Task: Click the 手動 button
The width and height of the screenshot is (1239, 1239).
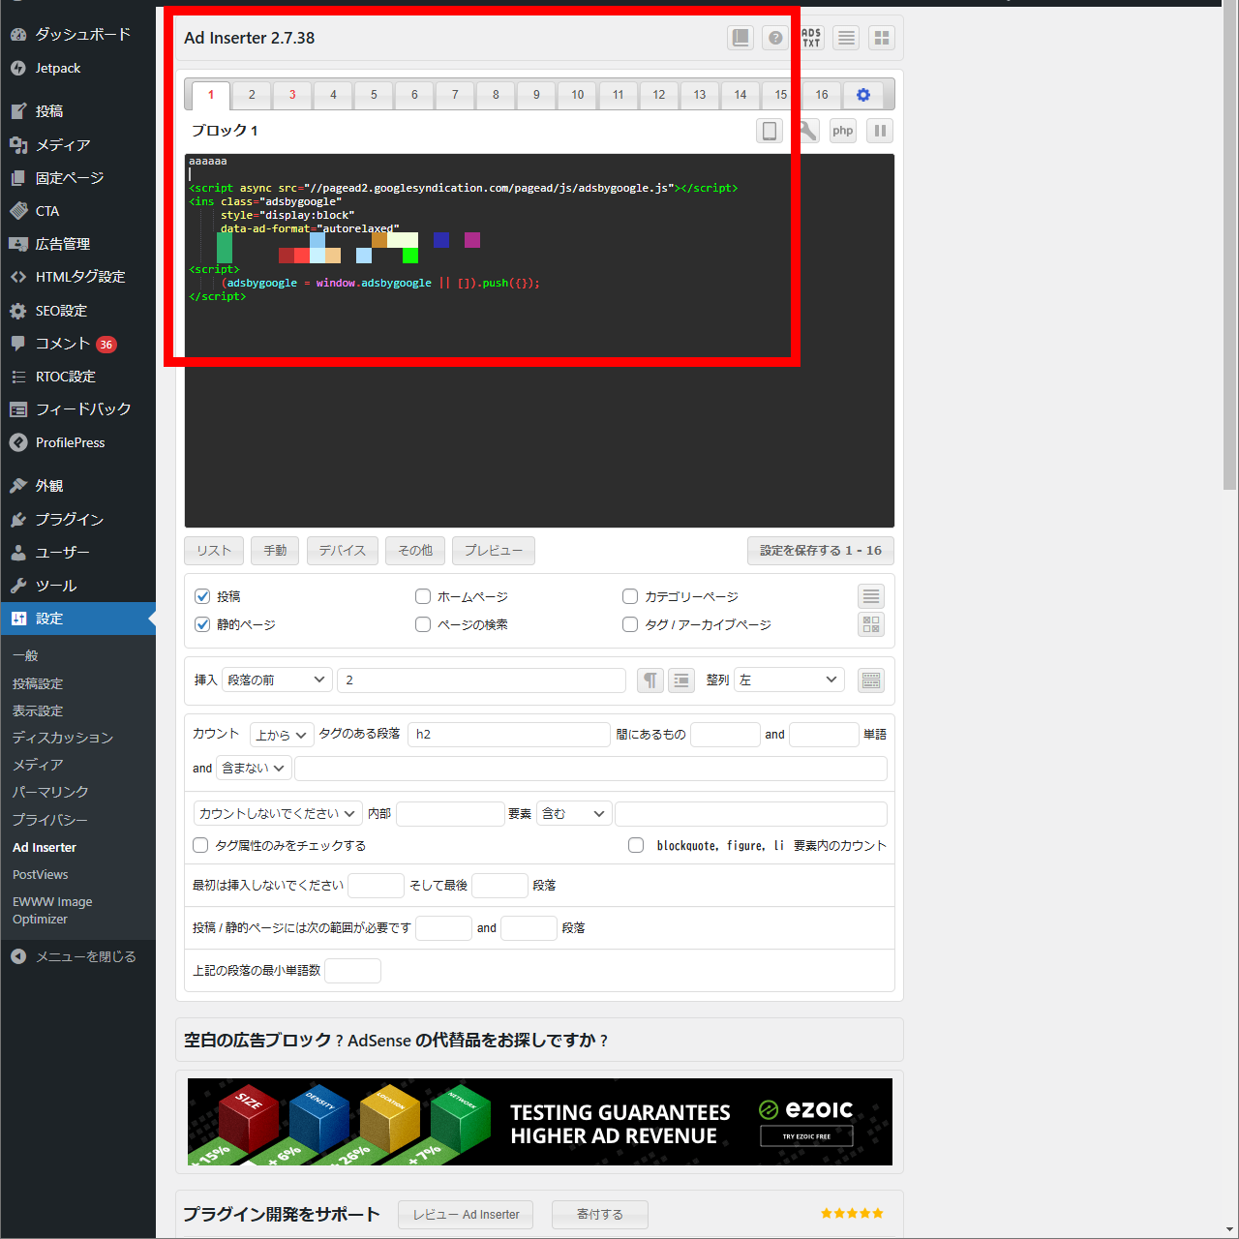Action: [275, 551]
